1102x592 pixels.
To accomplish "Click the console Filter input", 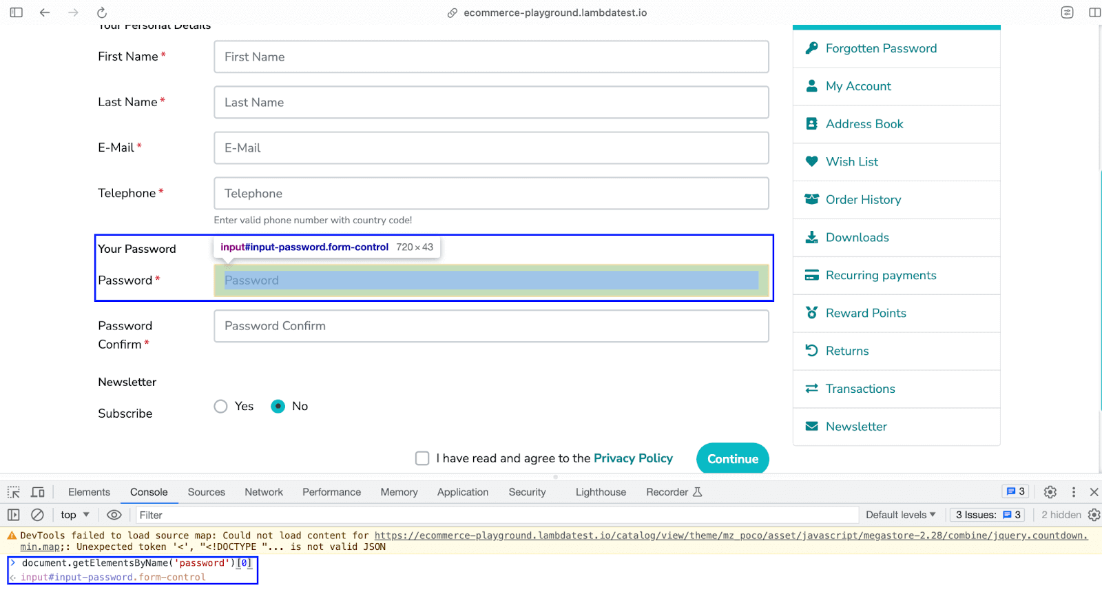I will pyautogui.click(x=496, y=515).
